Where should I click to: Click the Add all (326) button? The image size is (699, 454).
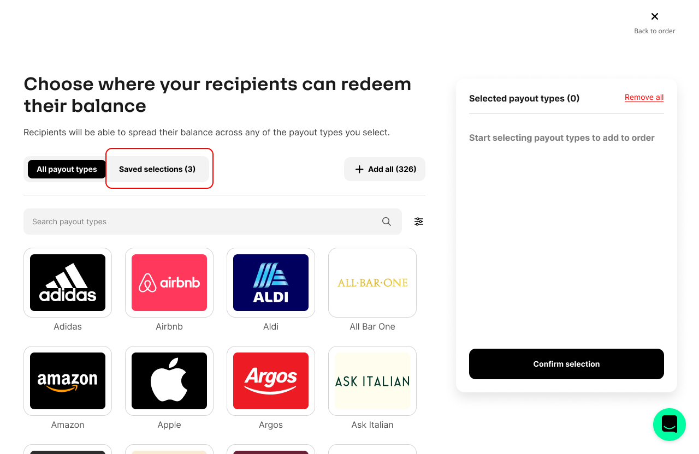click(385, 169)
